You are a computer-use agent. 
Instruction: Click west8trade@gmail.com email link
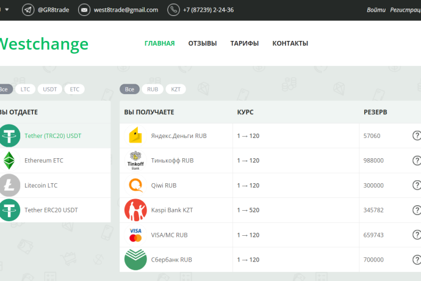coord(126,10)
